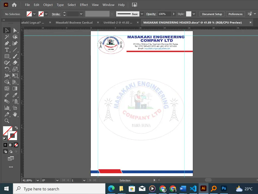Viewport: 258px width, 194px height.
Task: Select the Hand tool
Action: (15, 114)
